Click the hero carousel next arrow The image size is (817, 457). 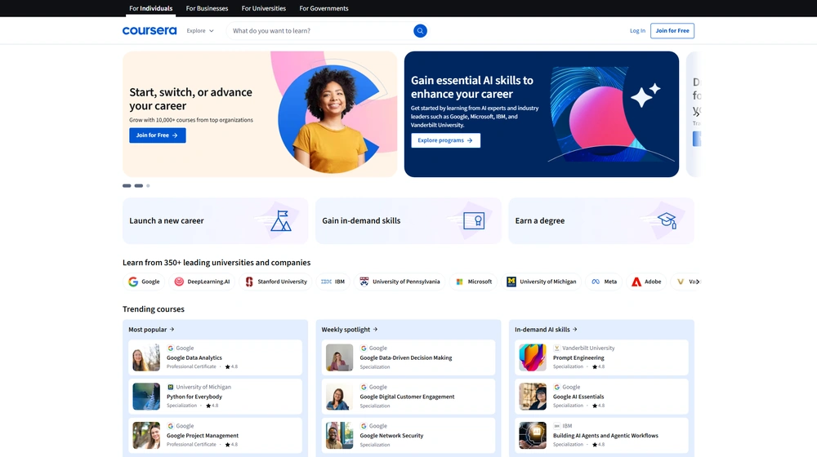pyautogui.click(x=697, y=113)
